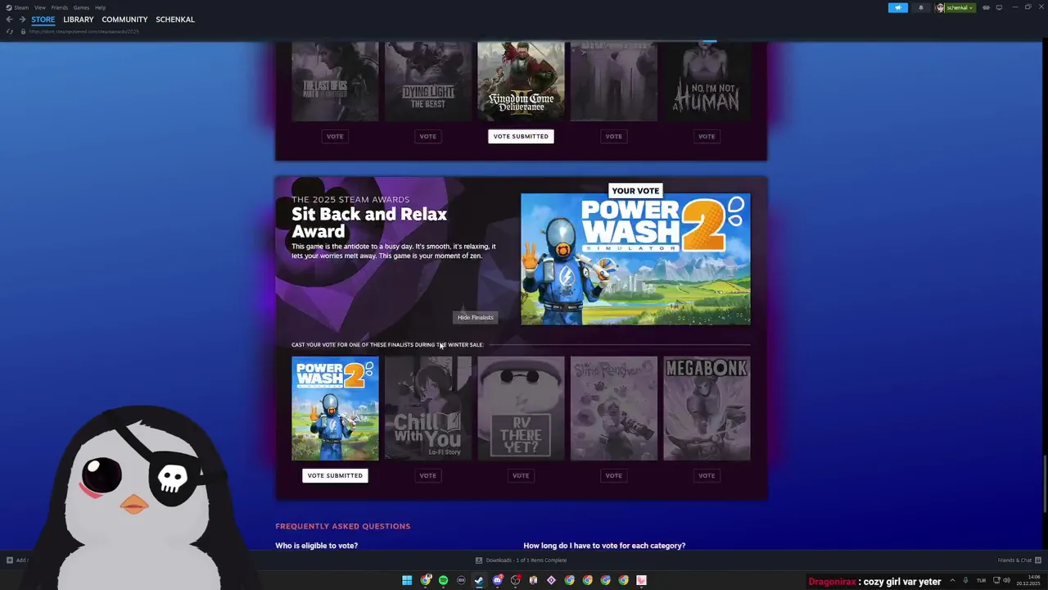Vote for Slime Rancher 2
Viewport: 1048px width, 590px height.
614,475
